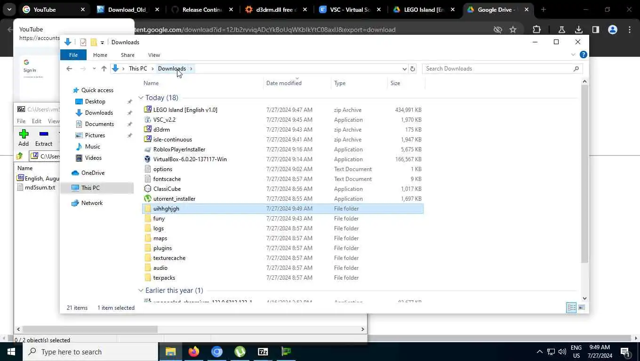This screenshot has width=640, height=361.
Task: Select md5sum.txt in 7-Zip window
Action: (x=40, y=187)
